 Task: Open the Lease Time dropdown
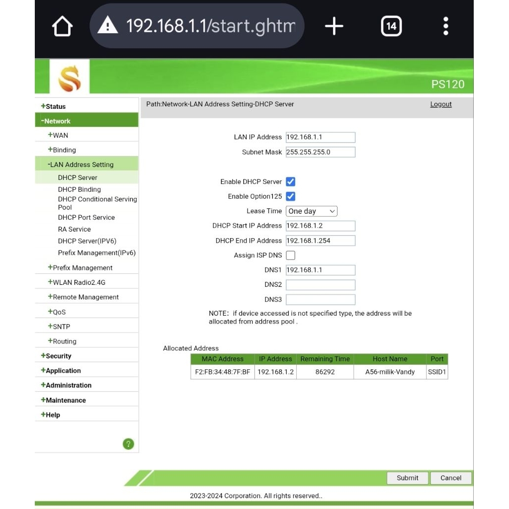click(312, 211)
